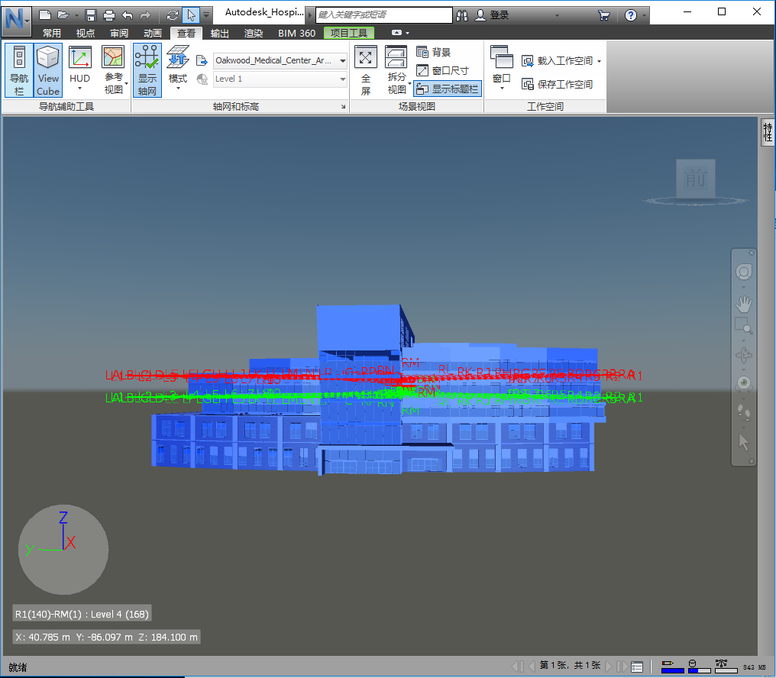Image resolution: width=776 pixels, height=678 pixels.
Task: Select the Orbit tool in navigation bar
Action: (743, 355)
